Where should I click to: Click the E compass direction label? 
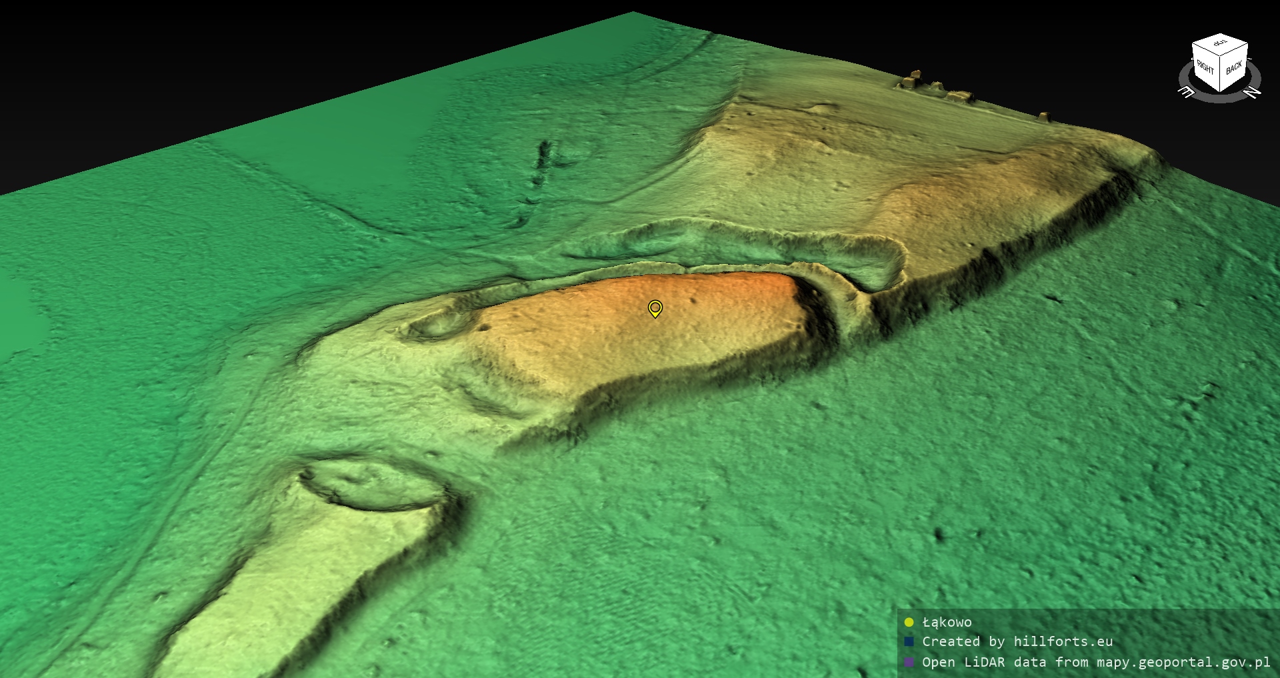[1187, 93]
